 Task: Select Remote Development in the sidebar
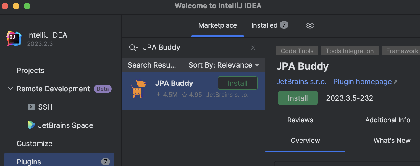tap(53, 89)
